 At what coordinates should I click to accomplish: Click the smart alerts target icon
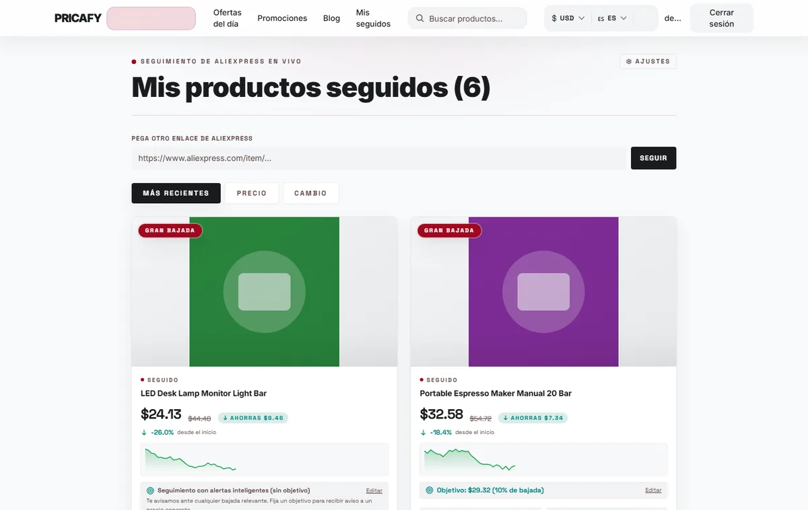[150, 490]
